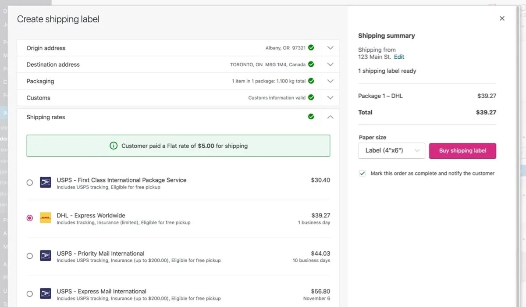The height and width of the screenshot is (307, 526).
Task: Click the green checkmark on Origin address row
Action: (311, 47)
